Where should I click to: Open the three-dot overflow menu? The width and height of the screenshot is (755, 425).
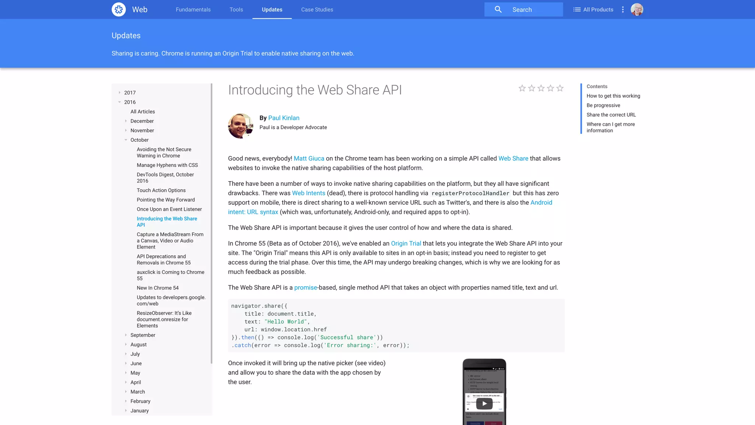coord(623,10)
